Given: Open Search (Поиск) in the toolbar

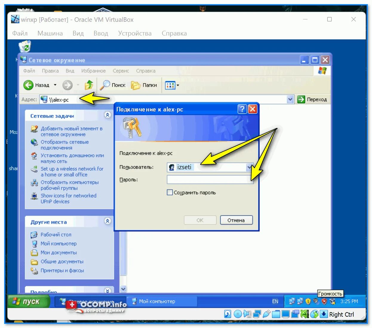Looking at the screenshot, I should pyautogui.click(x=113, y=85).
